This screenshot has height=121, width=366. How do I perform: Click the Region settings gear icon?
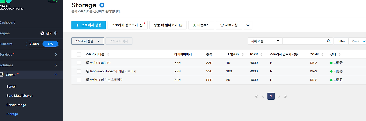(56, 33)
